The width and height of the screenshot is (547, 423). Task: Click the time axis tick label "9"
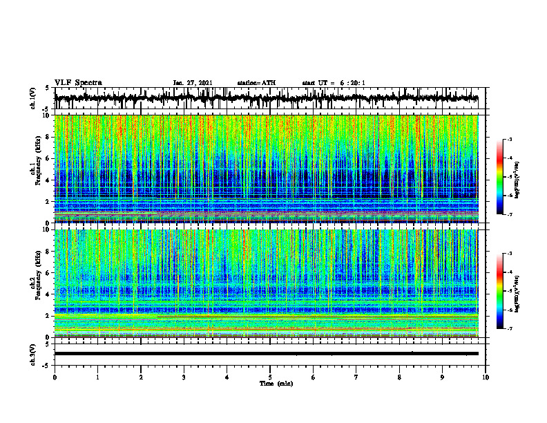(x=442, y=377)
